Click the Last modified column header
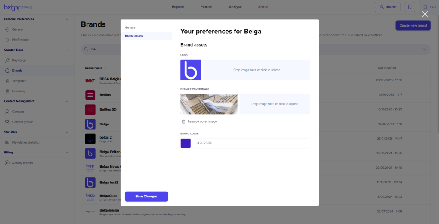 point(386,68)
